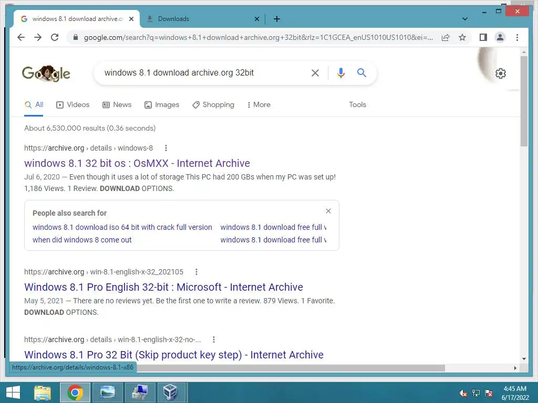
Task: Dismiss the People also search for box
Action: coord(328,211)
